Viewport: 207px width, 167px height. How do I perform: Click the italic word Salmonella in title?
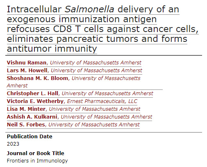pos(89,9)
